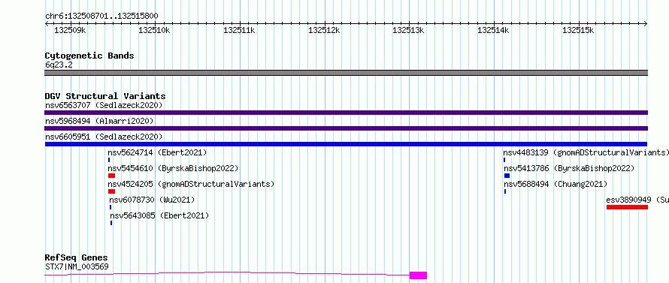Click red bar under nsv5454610
669x283 pixels.
point(111,176)
